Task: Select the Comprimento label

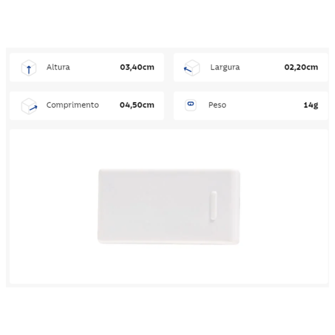Action: point(73,105)
